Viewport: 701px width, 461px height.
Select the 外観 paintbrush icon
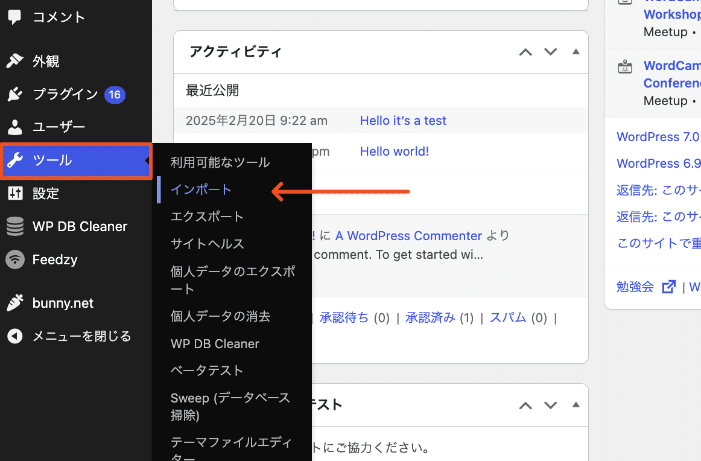15,60
